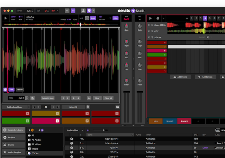The height and width of the screenshot is (158, 225).
Task: Click metronome icon next to BPM 66
Action: tap(33, 98)
